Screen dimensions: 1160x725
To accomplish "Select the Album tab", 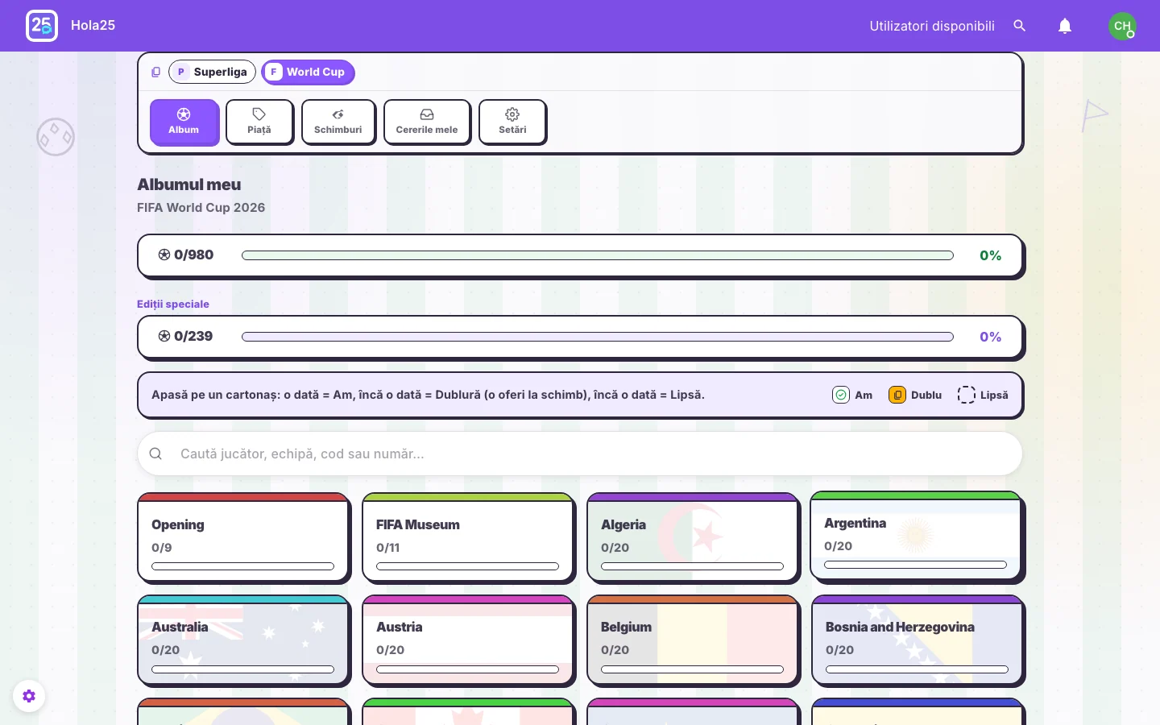I will pos(184,122).
